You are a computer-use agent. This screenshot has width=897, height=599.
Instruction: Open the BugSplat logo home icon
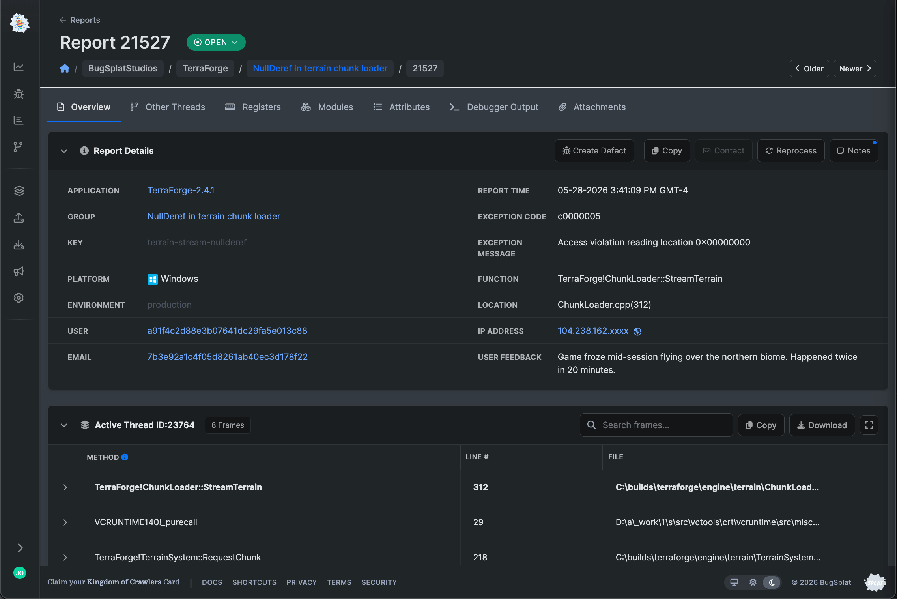pos(19,23)
